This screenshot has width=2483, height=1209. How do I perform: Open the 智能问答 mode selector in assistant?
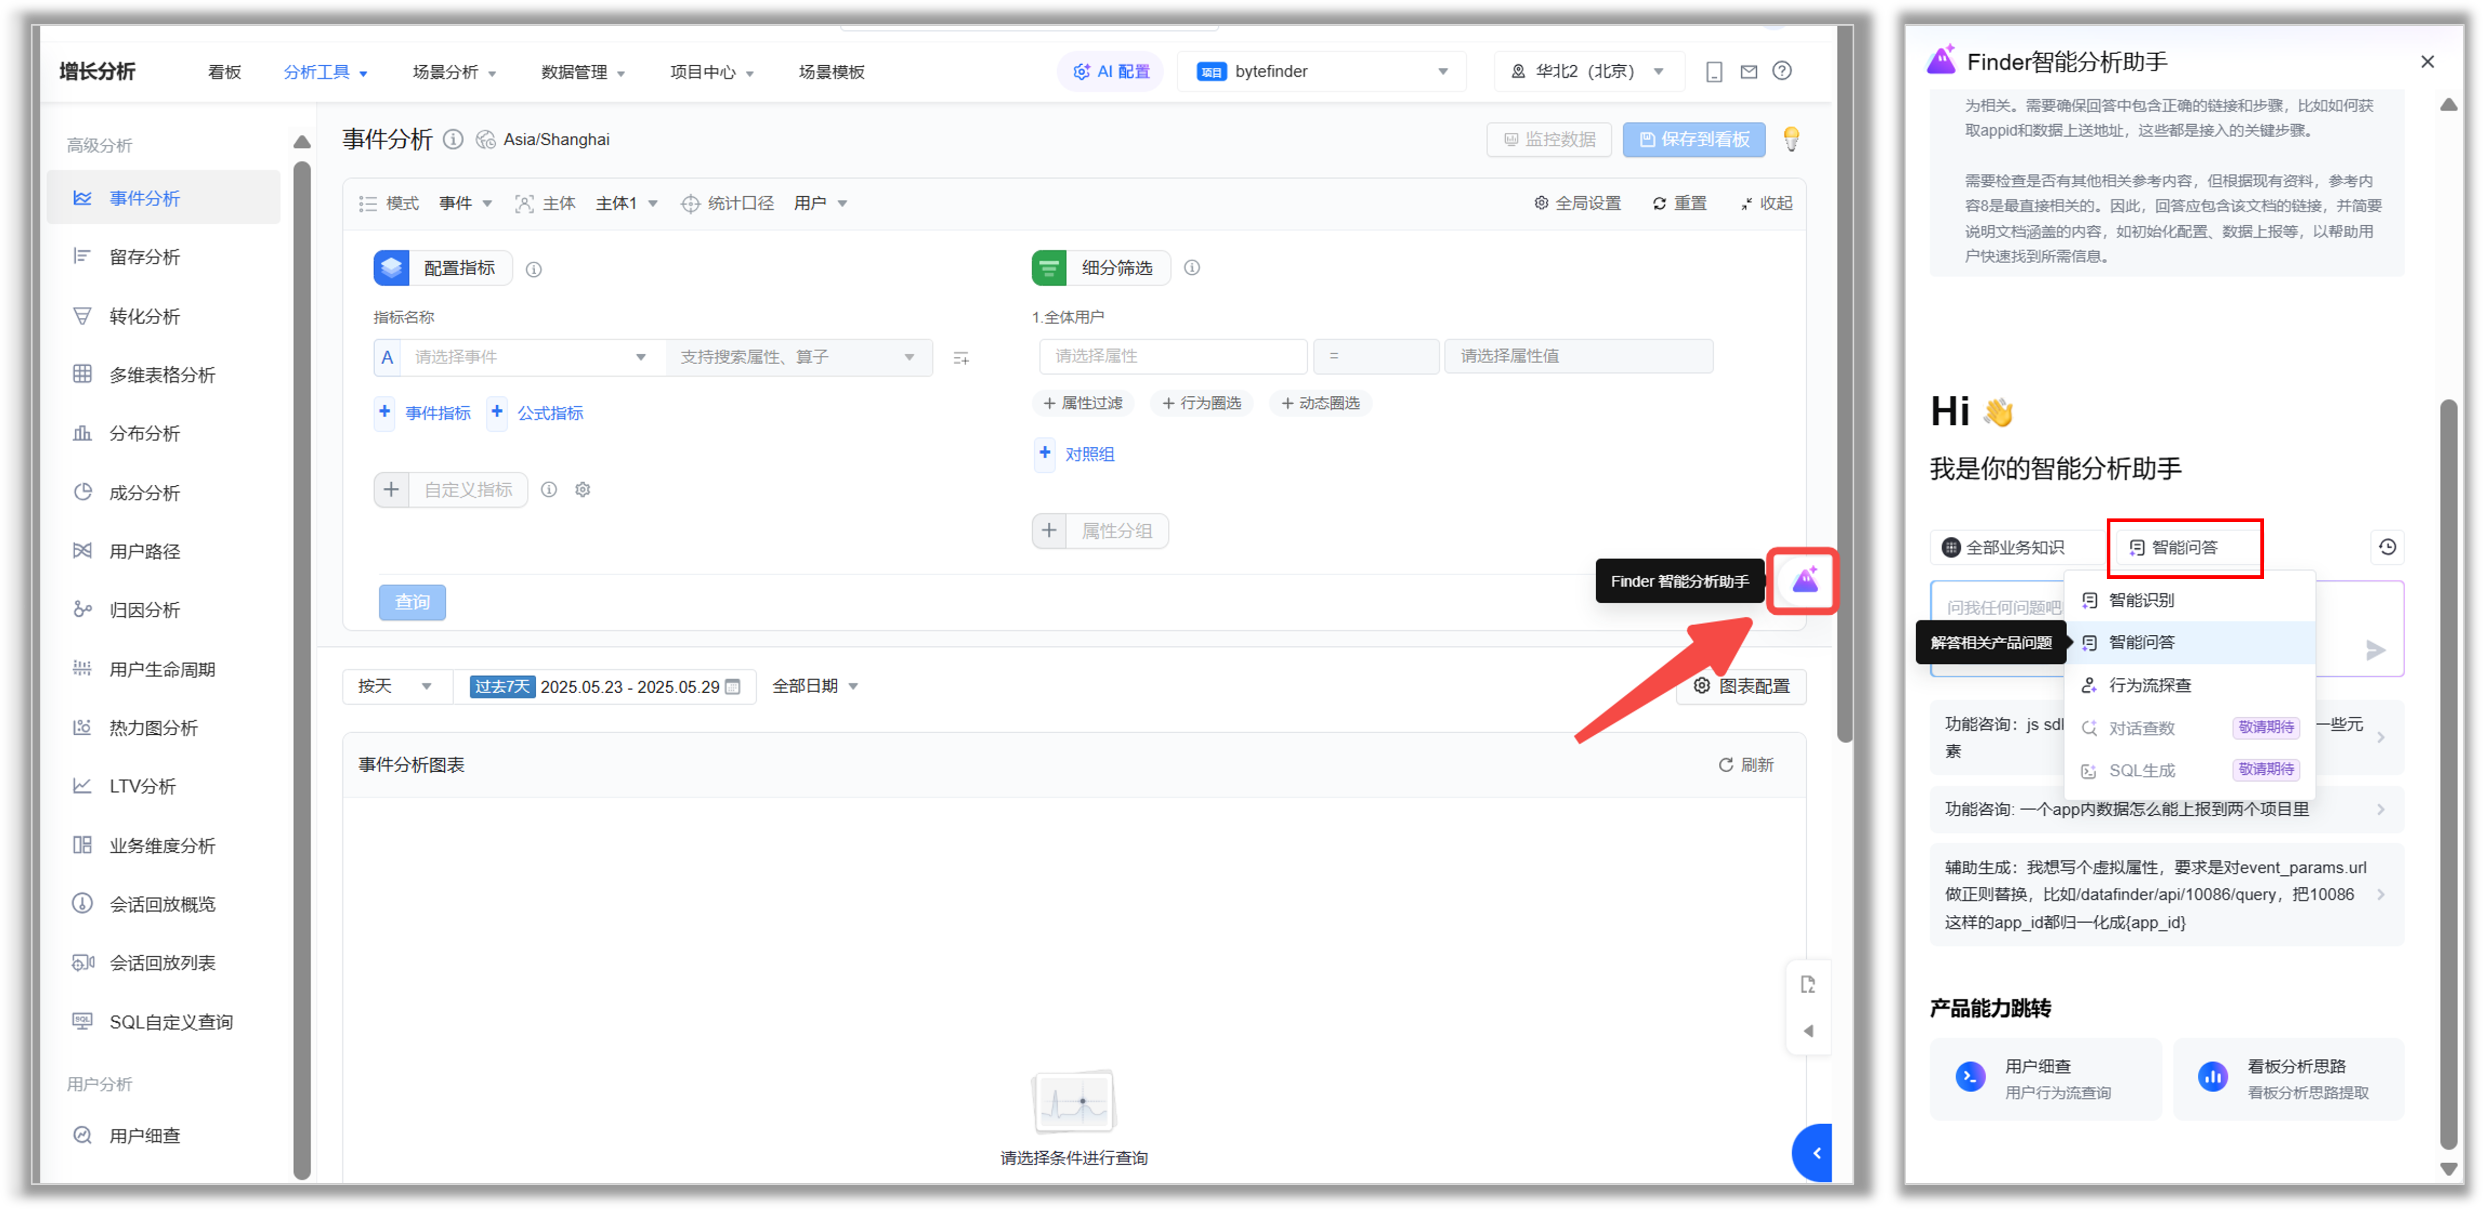pos(2184,547)
